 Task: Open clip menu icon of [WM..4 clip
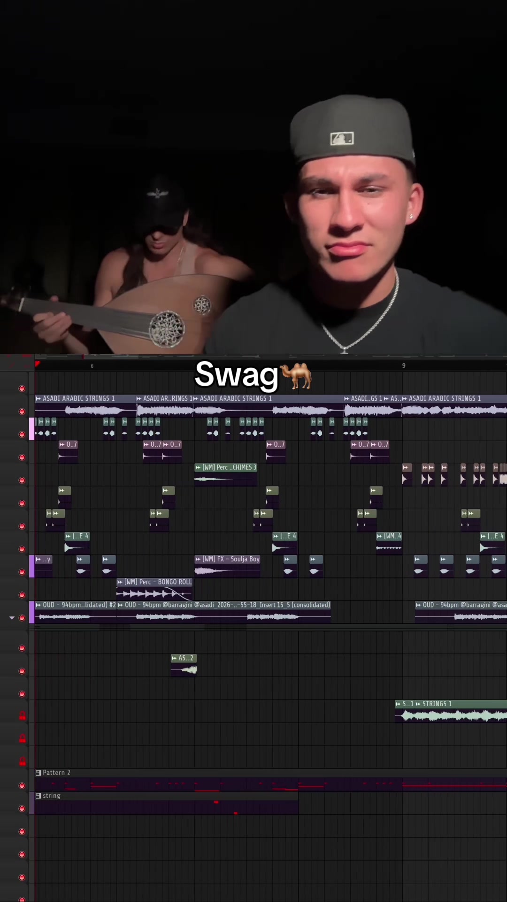click(x=379, y=536)
